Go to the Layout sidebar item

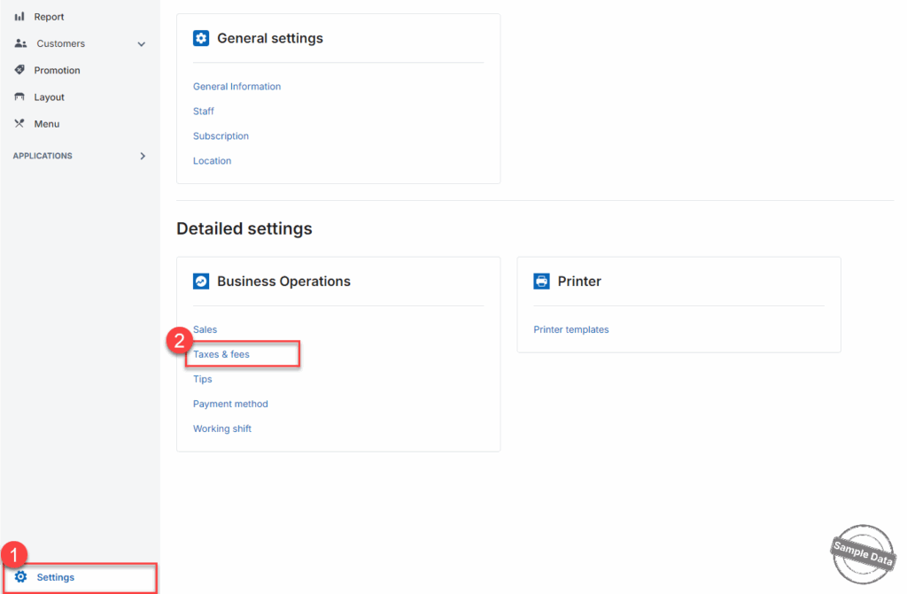pyautogui.click(x=49, y=97)
